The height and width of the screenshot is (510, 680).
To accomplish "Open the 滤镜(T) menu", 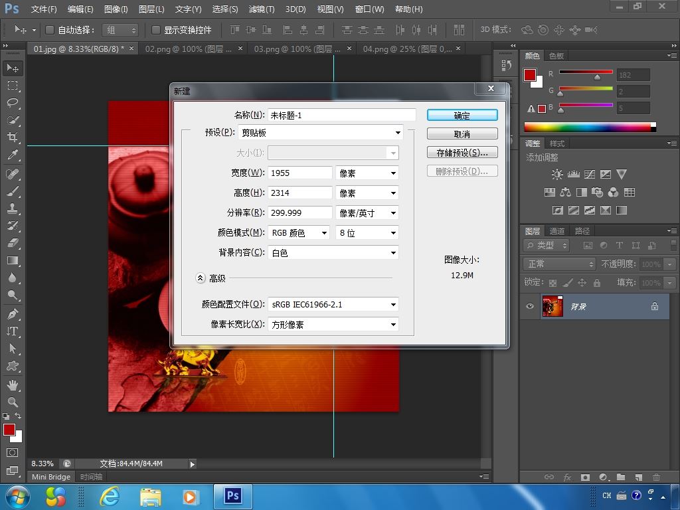I will click(x=261, y=9).
